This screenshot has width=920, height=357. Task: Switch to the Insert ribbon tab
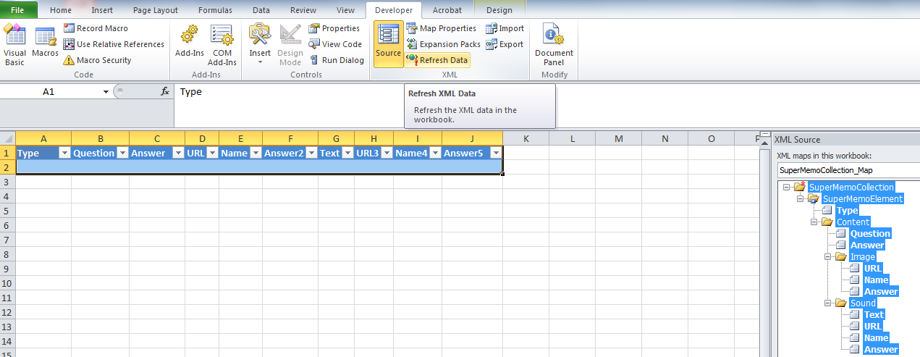coord(102,10)
